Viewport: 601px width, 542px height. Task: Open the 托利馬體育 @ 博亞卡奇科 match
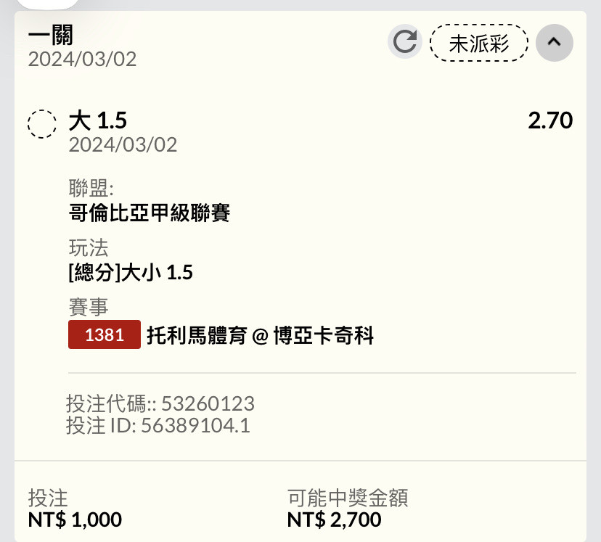click(261, 335)
